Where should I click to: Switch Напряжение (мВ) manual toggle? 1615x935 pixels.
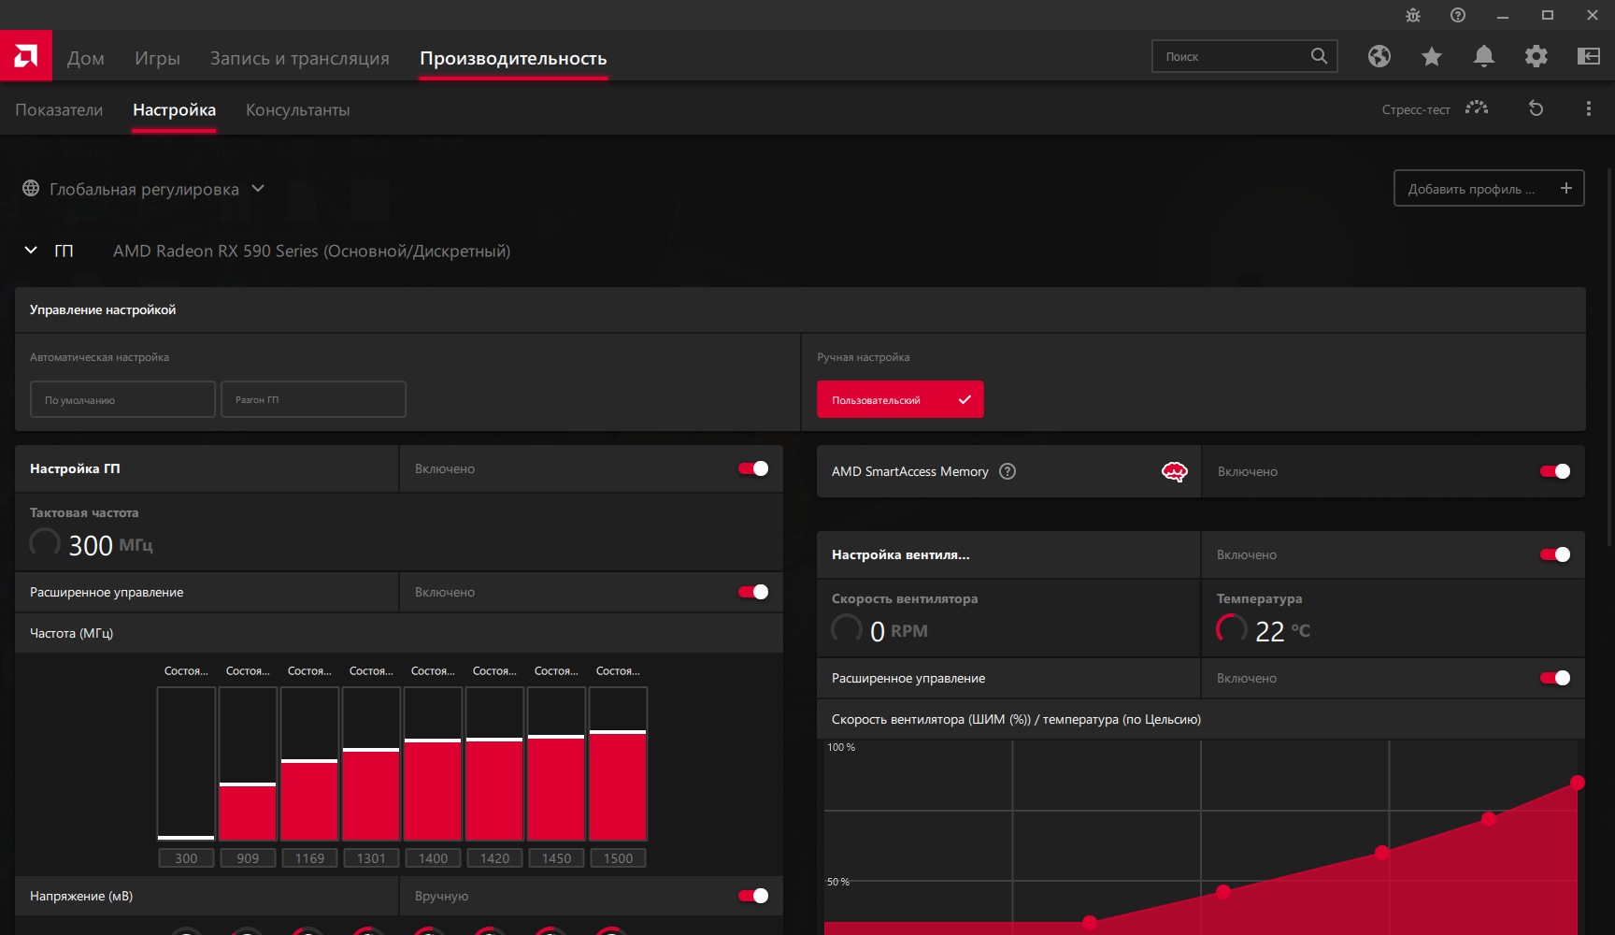click(x=753, y=896)
